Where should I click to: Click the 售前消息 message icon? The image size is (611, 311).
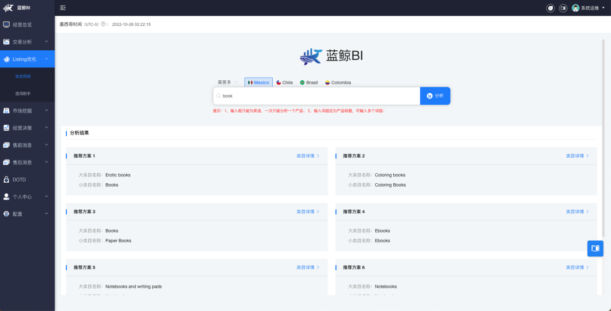[6, 145]
